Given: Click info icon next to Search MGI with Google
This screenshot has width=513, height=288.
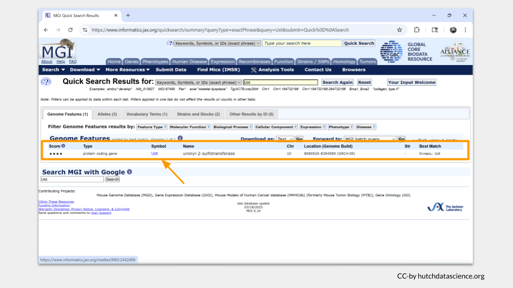Looking at the screenshot, I should (x=129, y=172).
